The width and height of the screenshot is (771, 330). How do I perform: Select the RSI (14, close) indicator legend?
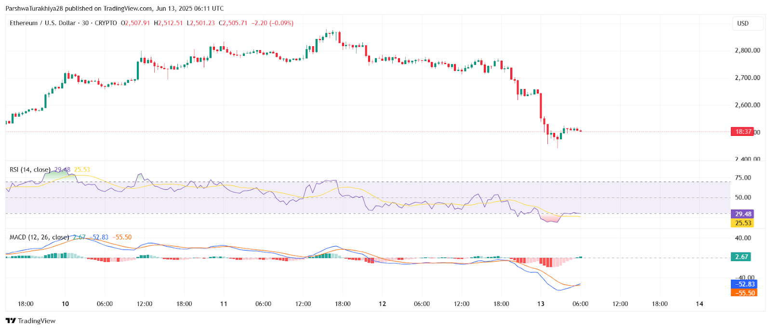tap(30, 170)
